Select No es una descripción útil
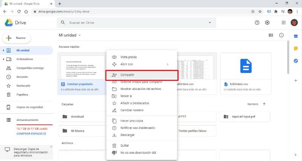The height and width of the screenshot is (161, 302). (142, 153)
